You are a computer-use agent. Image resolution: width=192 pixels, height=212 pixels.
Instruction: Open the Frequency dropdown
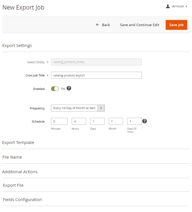click(78, 108)
